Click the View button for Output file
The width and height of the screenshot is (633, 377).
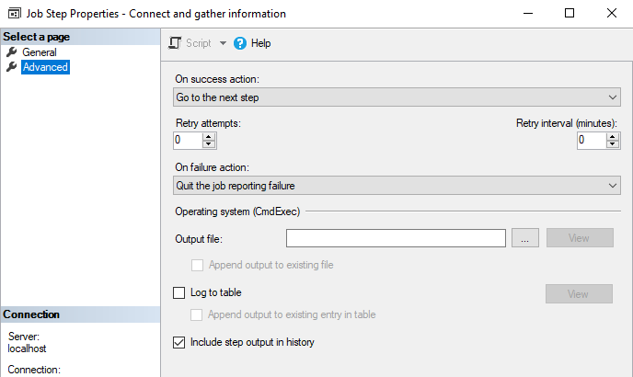580,238
